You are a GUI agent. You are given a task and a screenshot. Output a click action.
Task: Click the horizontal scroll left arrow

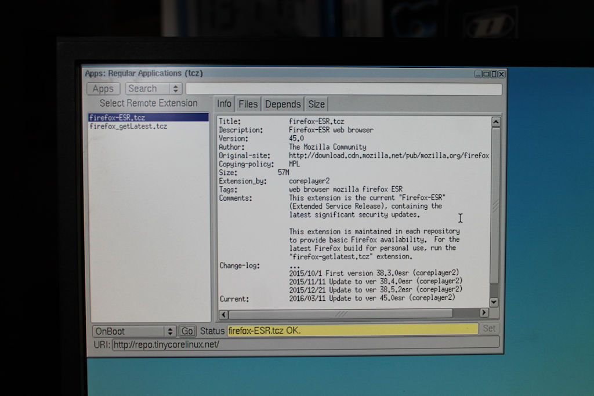[x=223, y=314]
